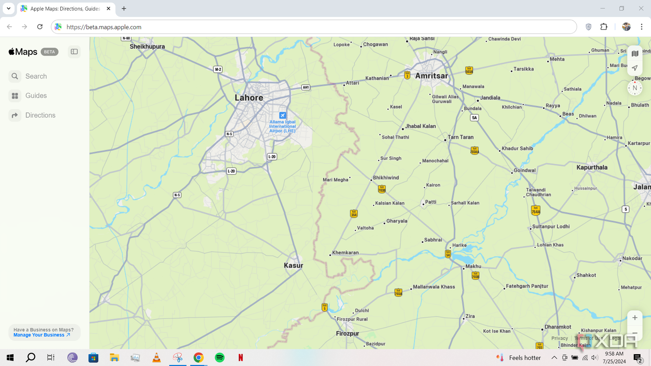Click the Allama Iqbal airport marker
This screenshot has width=651, height=366.
pos(283,115)
